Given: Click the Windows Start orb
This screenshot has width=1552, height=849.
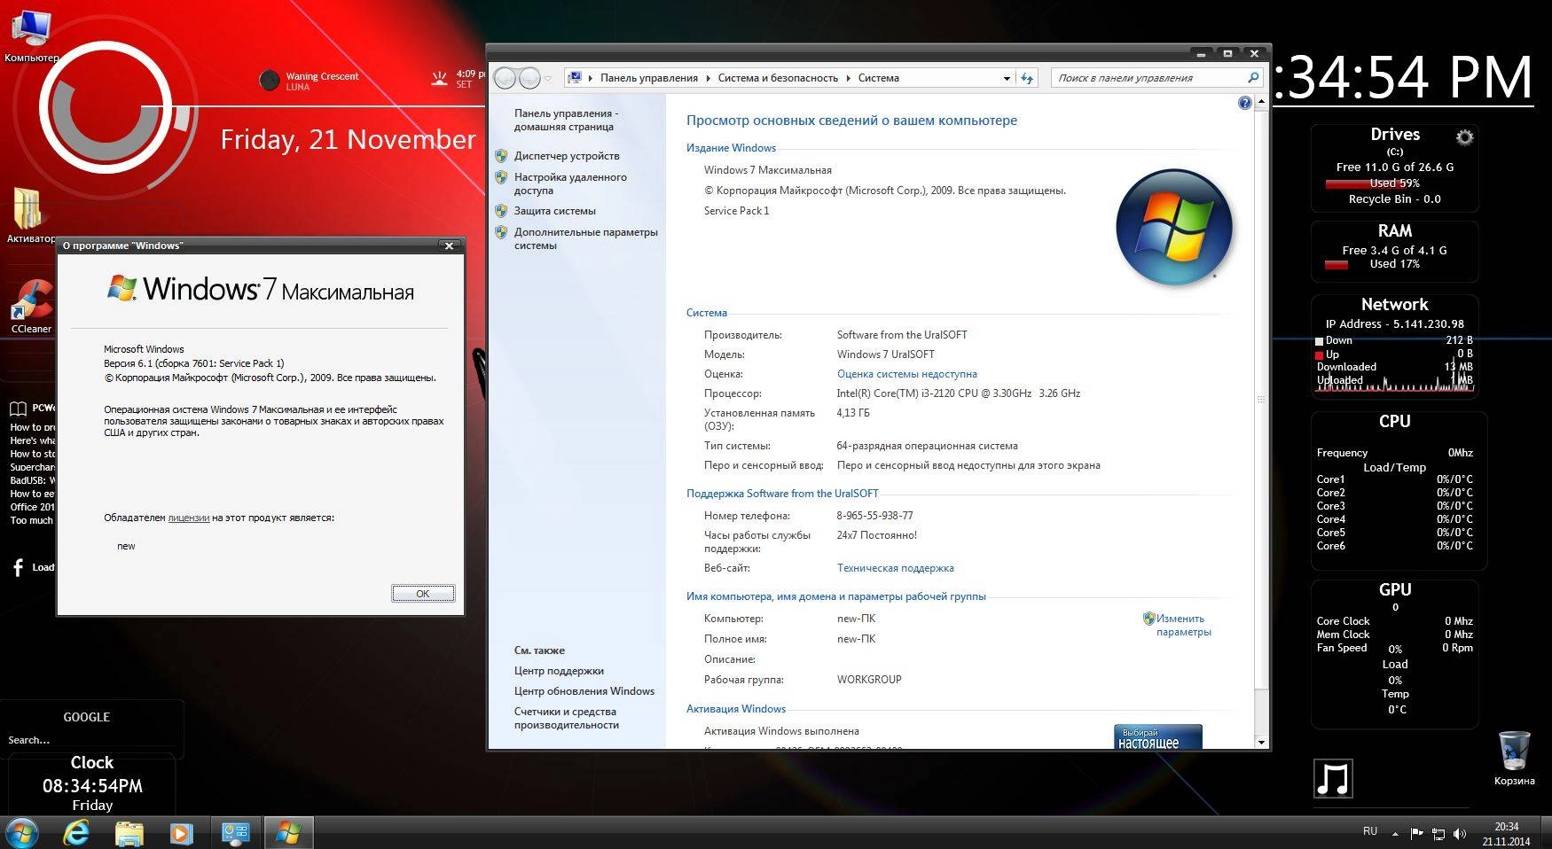Looking at the screenshot, I should tap(22, 833).
